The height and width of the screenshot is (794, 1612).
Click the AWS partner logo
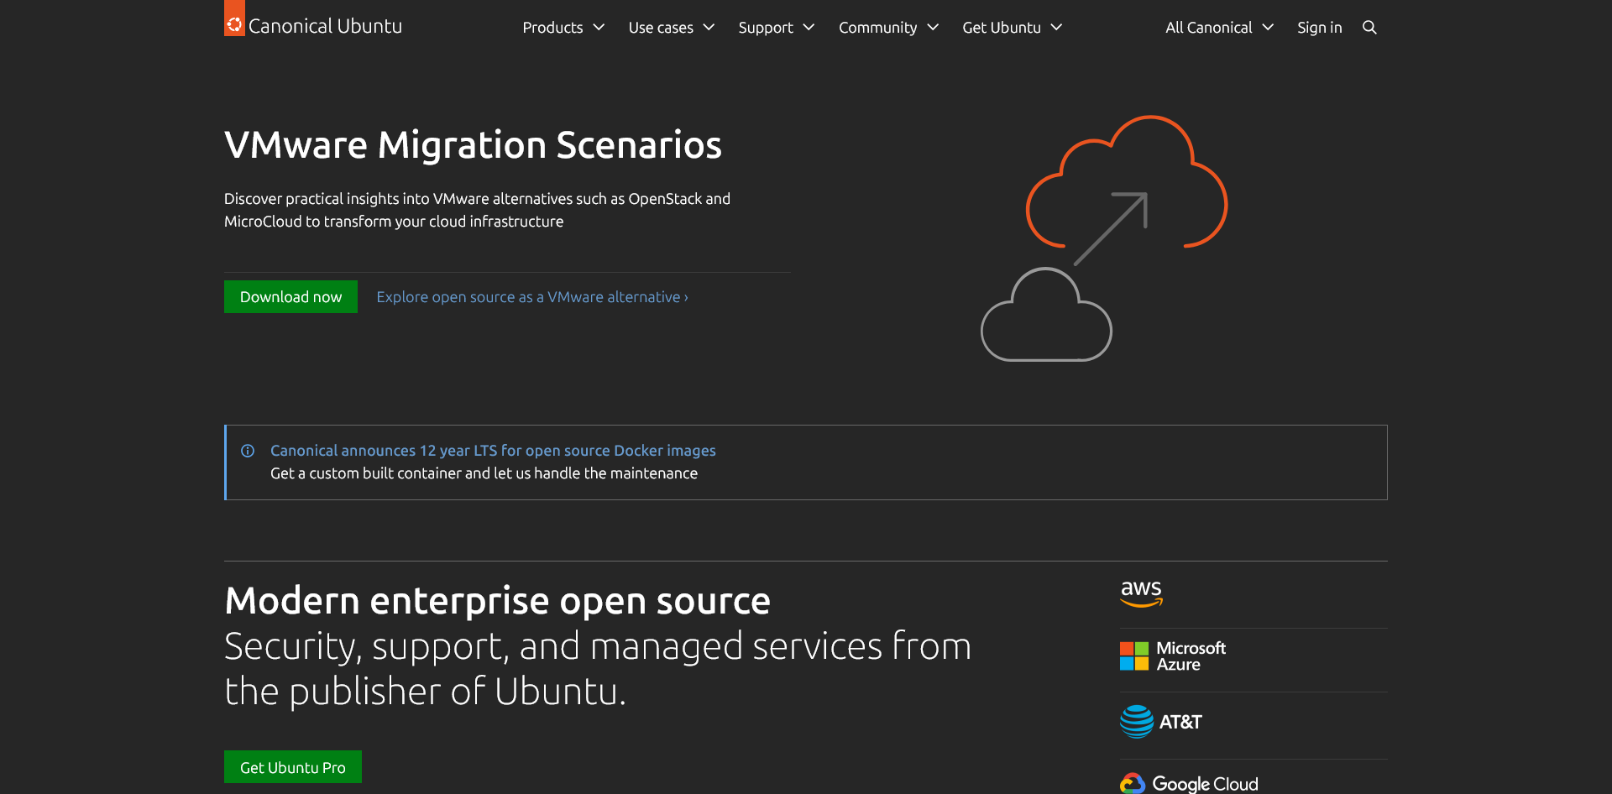click(1141, 593)
